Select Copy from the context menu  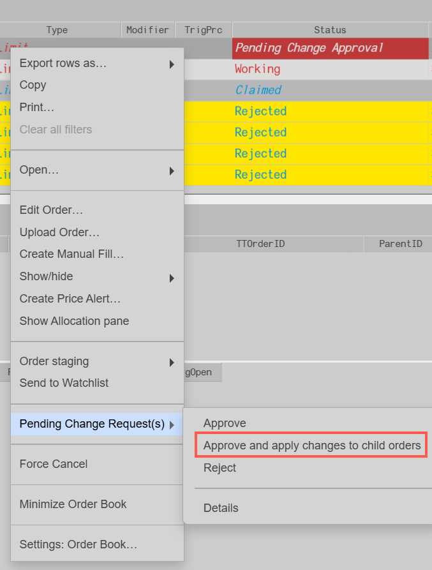point(33,85)
